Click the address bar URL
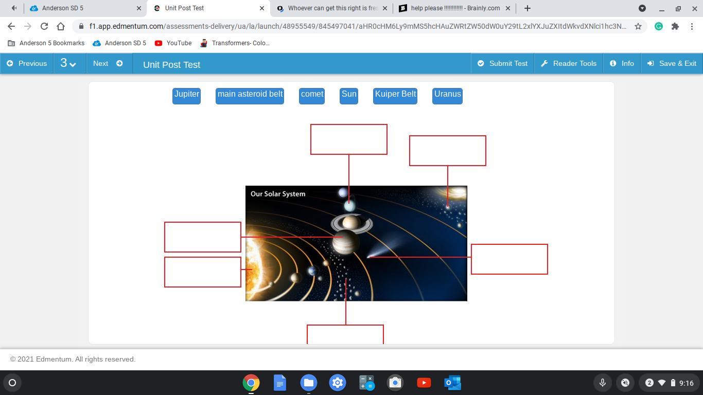The height and width of the screenshot is (395, 703). (357, 26)
